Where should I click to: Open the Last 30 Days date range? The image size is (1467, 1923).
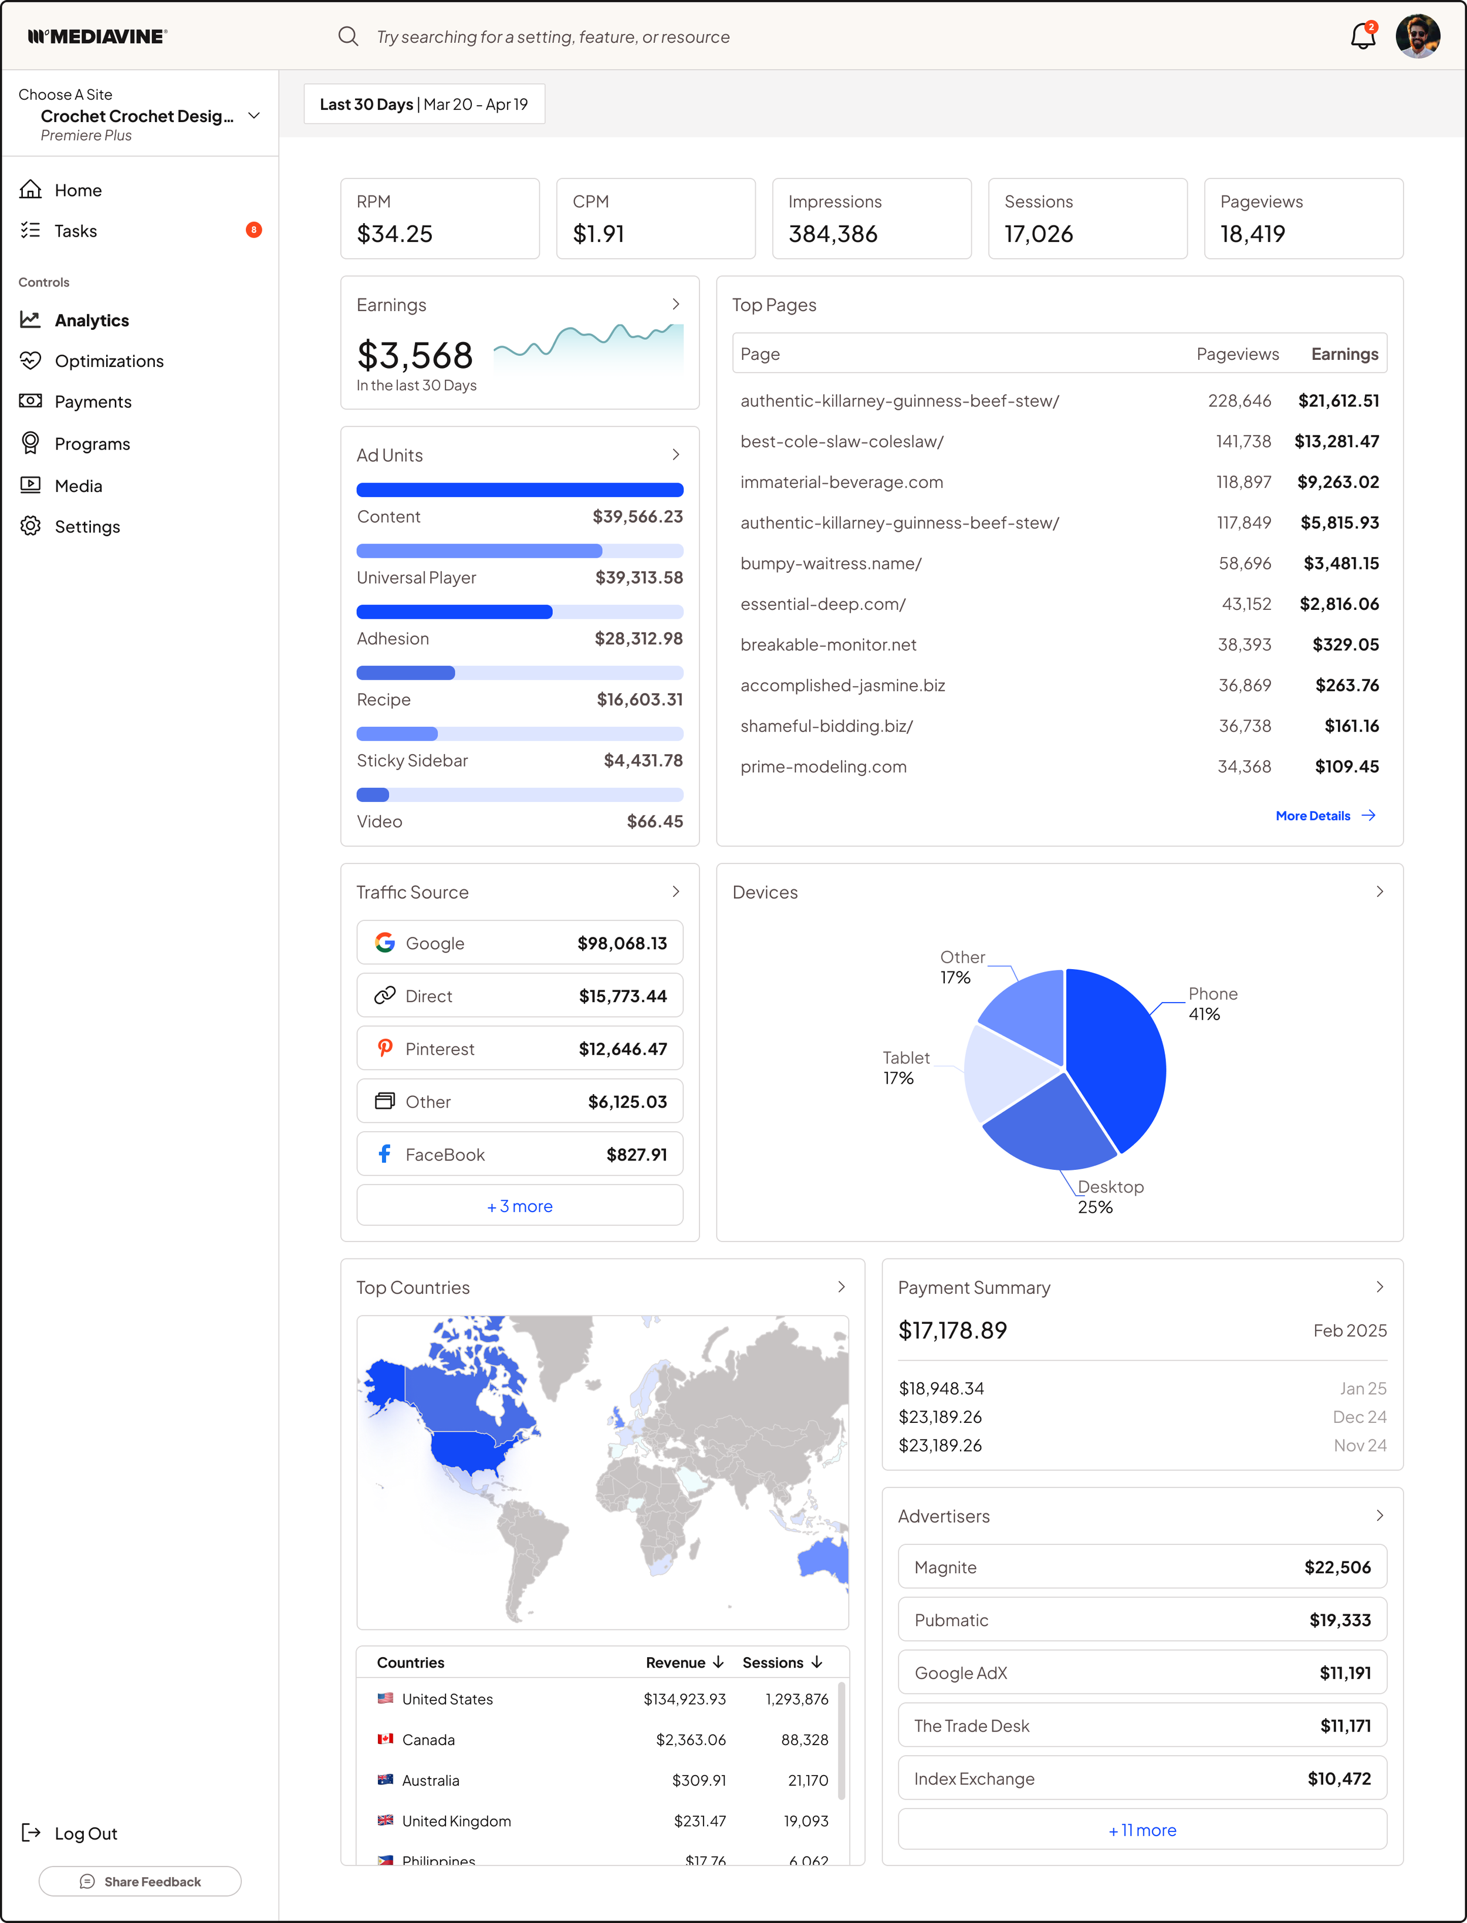pos(424,104)
